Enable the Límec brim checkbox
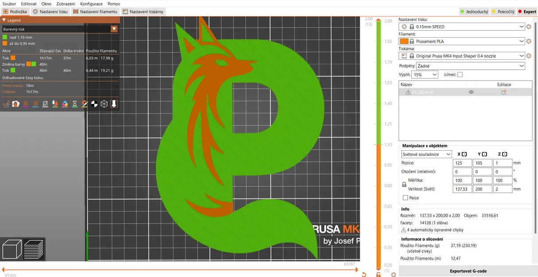The height and width of the screenshot is (277, 538). (x=460, y=74)
